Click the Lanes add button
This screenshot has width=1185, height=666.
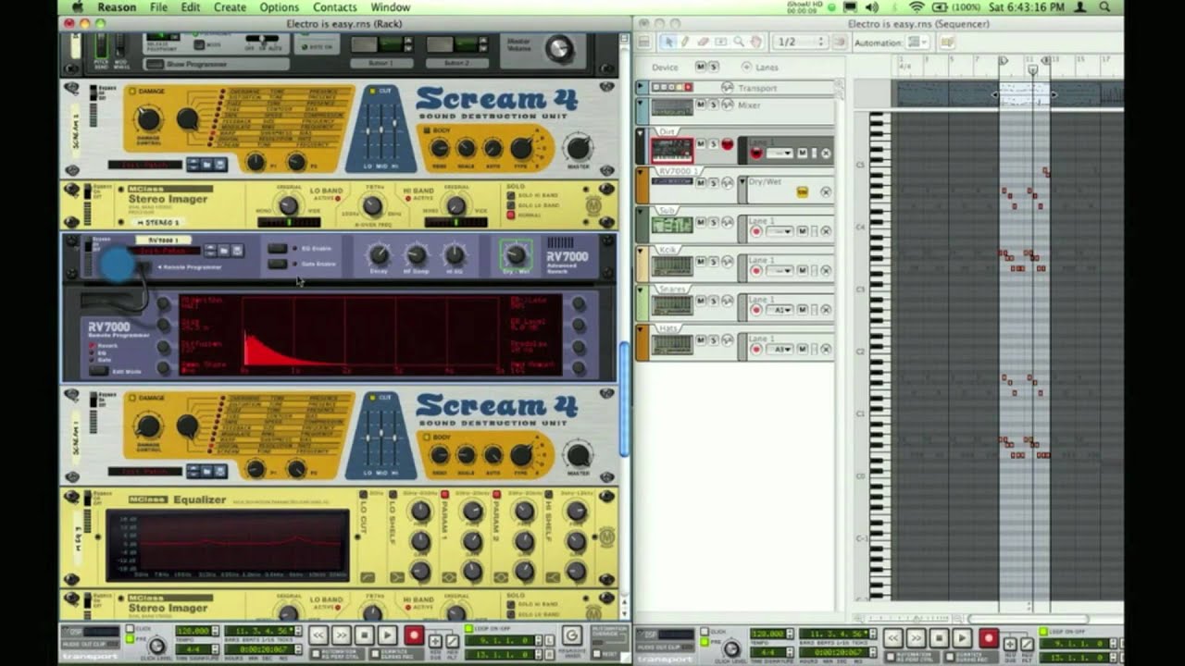point(746,67)
